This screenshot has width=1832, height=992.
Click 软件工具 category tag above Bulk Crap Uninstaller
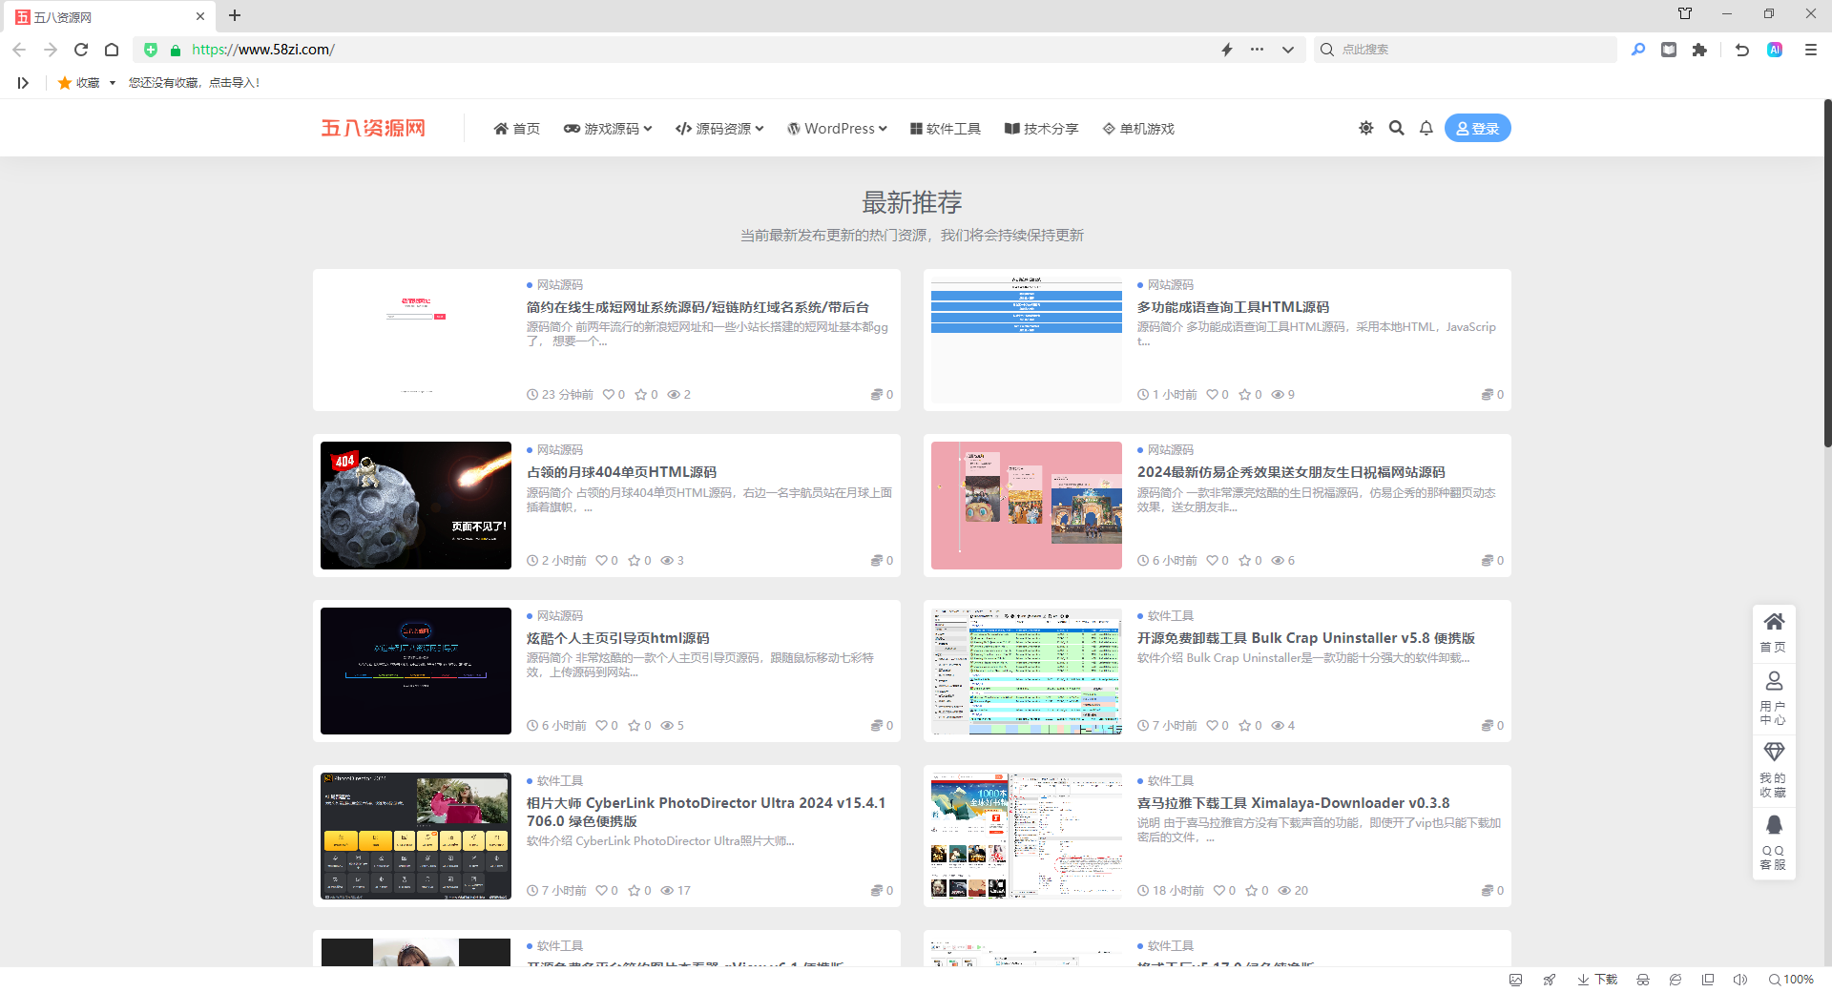(x=1170, y=616)
